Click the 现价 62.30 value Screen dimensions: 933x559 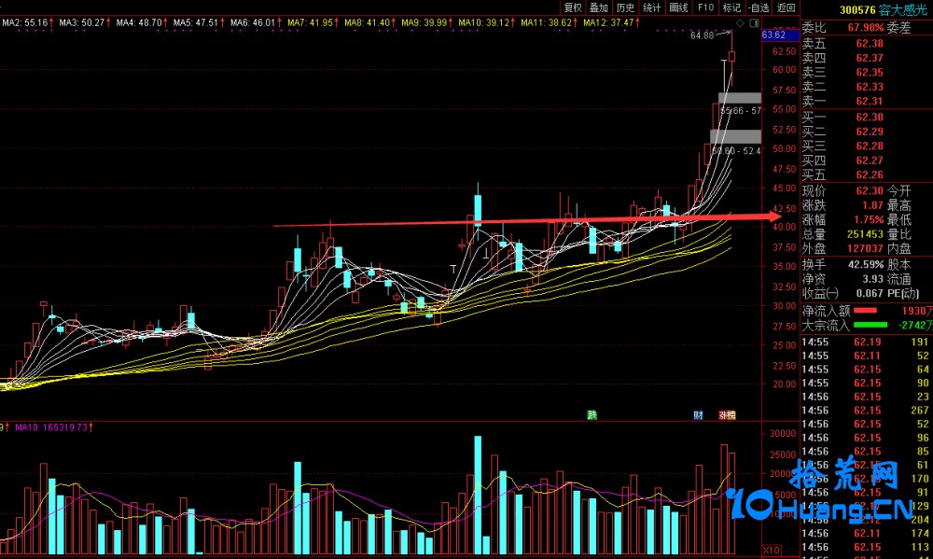[870, 191]
